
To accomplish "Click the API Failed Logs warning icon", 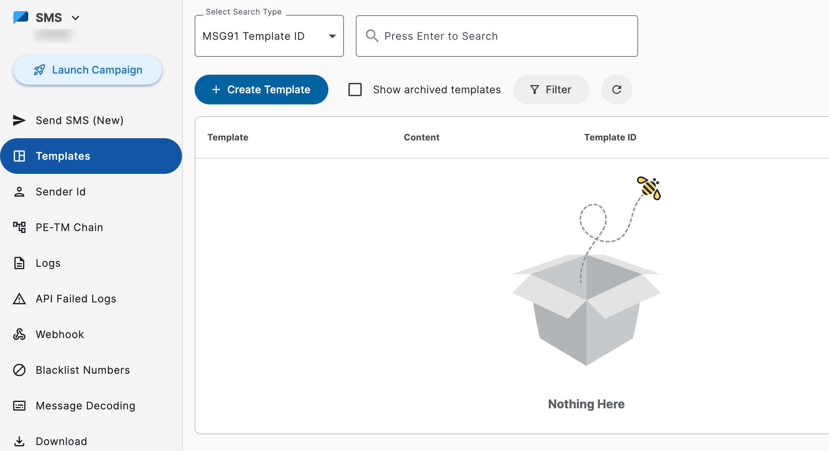I will (x=19, y=299).
